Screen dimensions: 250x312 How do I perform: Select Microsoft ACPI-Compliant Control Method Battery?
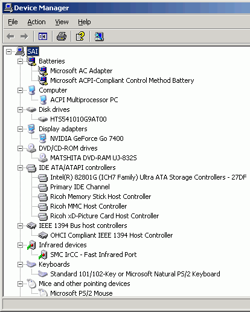point(122,80)
